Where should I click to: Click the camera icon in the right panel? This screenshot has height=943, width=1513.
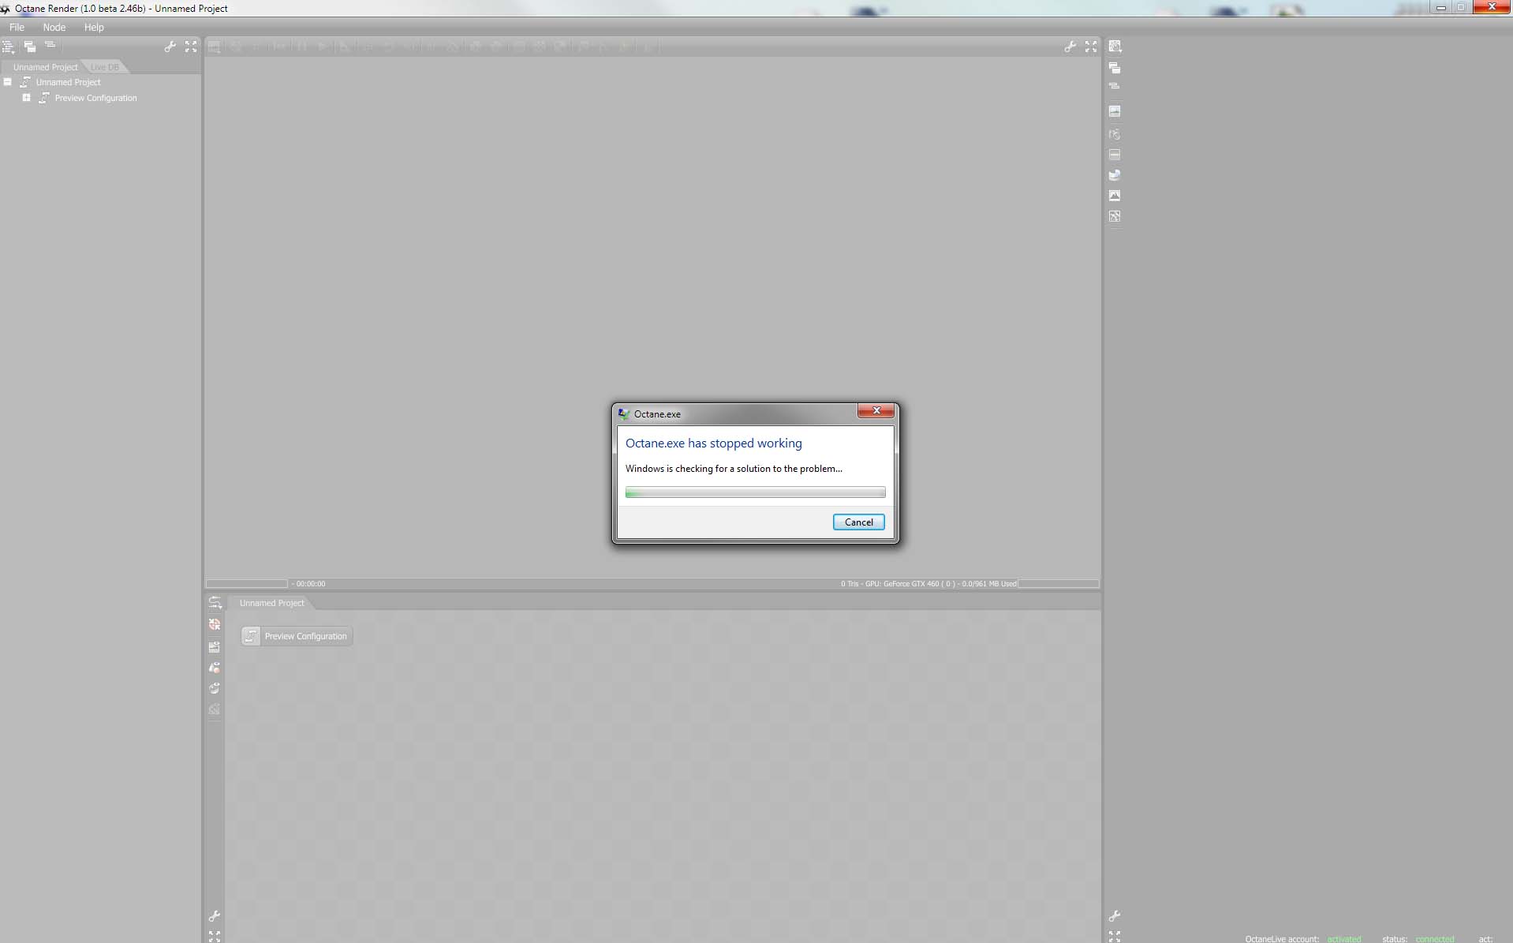[x=1115, y=134]
